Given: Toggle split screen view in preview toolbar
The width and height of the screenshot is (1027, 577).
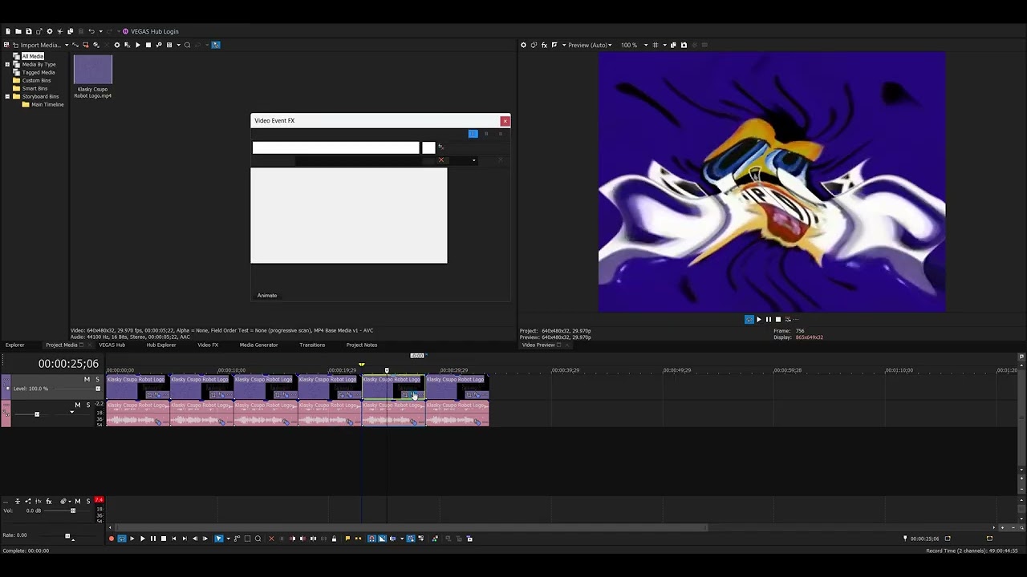Looking at the screenshot, I should (x=554, y=45).
